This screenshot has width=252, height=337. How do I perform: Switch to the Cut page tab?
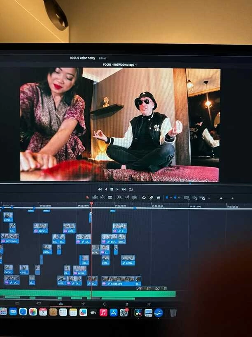39,304
